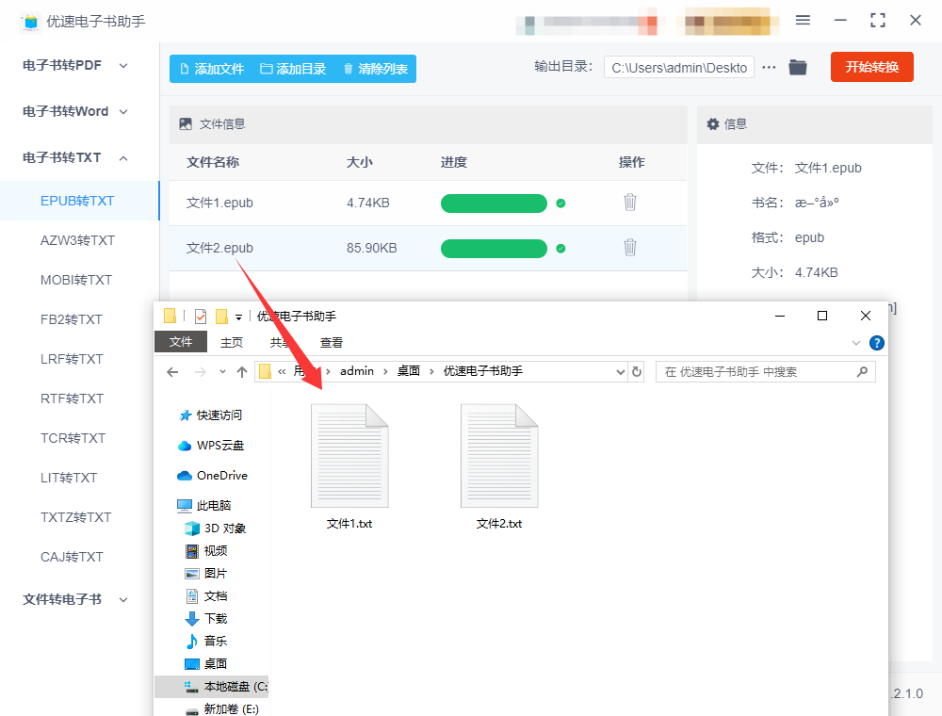Select OneDrive in the navigation pane

pyautogui.click(x=213, y=475)
